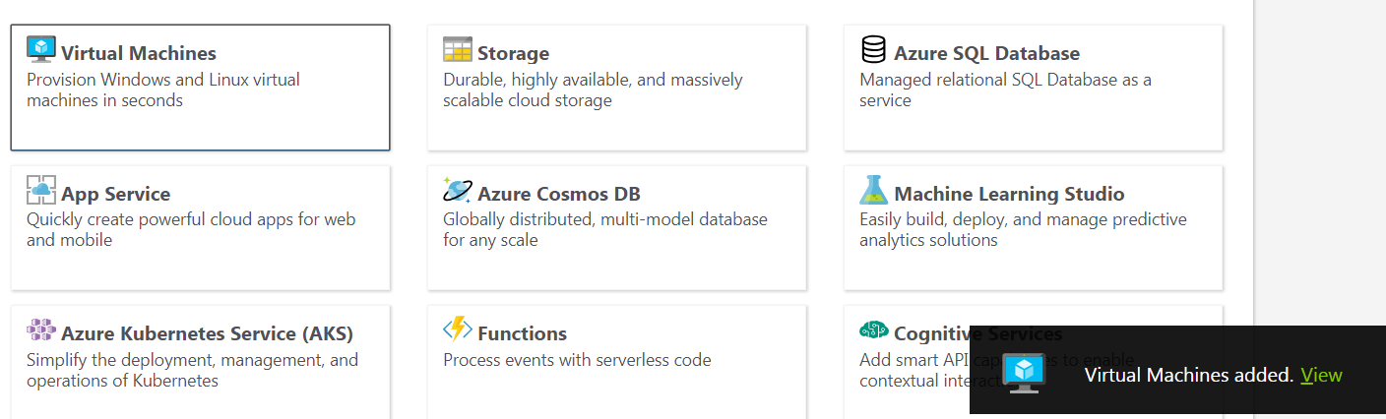Choose the Azure SQL Database heading

pyautogui.click(x=986, y=53)
